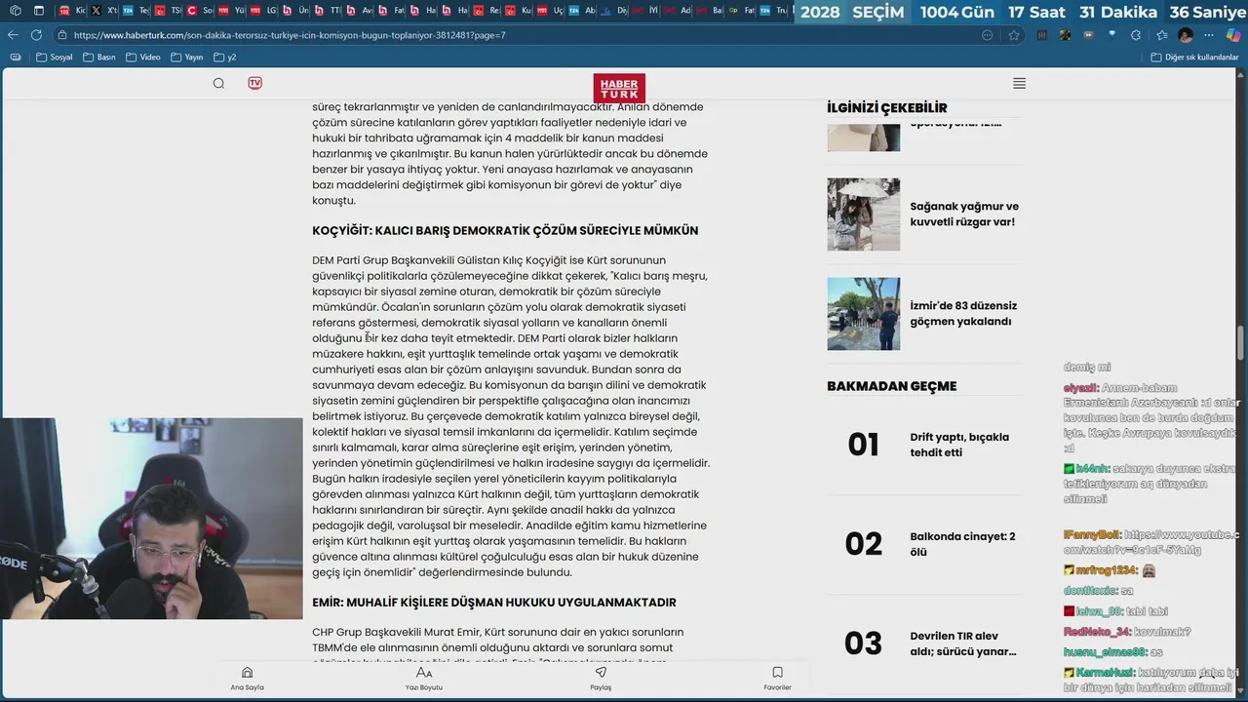Click the address bar URL field
Screen dimensions: 1248x702
tap(526, 35)
